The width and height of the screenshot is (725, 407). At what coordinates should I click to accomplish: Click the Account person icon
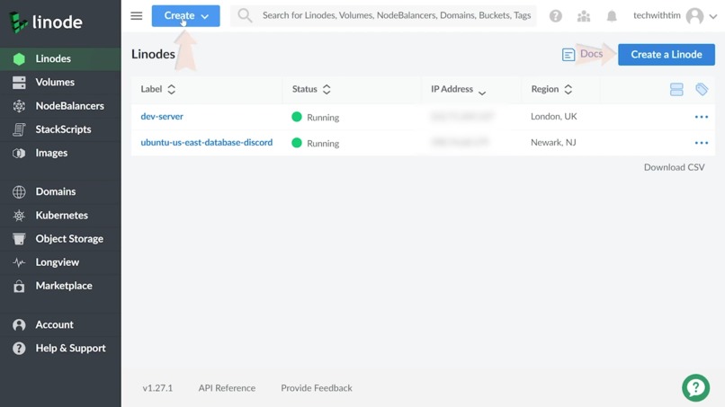(19, 324)
